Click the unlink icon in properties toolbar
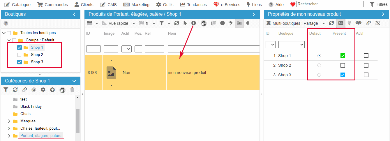390x141 pixels. click(378, 23)
